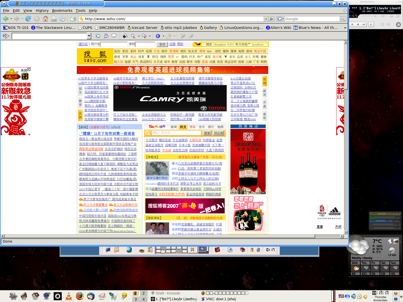This screenshot has width=403, height=302.
Task: Click the Google 'G' search button in Google toolbar
Action: coord(98,36)
